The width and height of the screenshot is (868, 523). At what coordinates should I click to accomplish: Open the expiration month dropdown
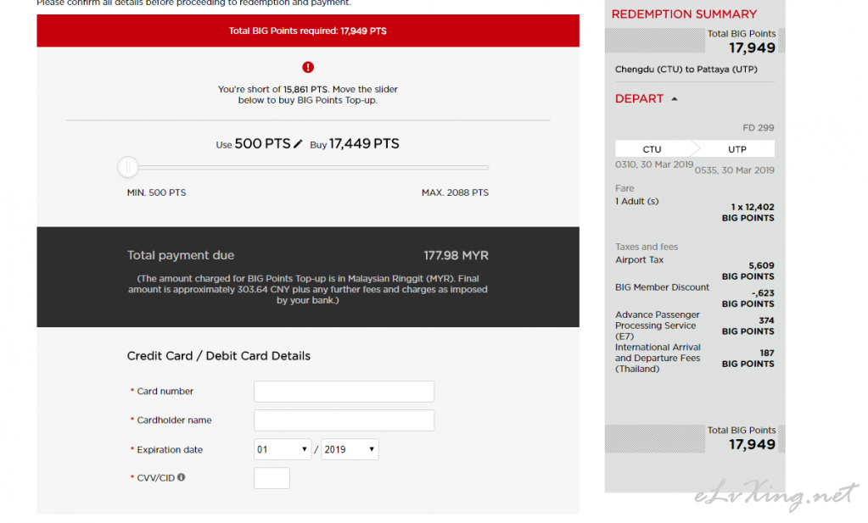pos(283,449)
